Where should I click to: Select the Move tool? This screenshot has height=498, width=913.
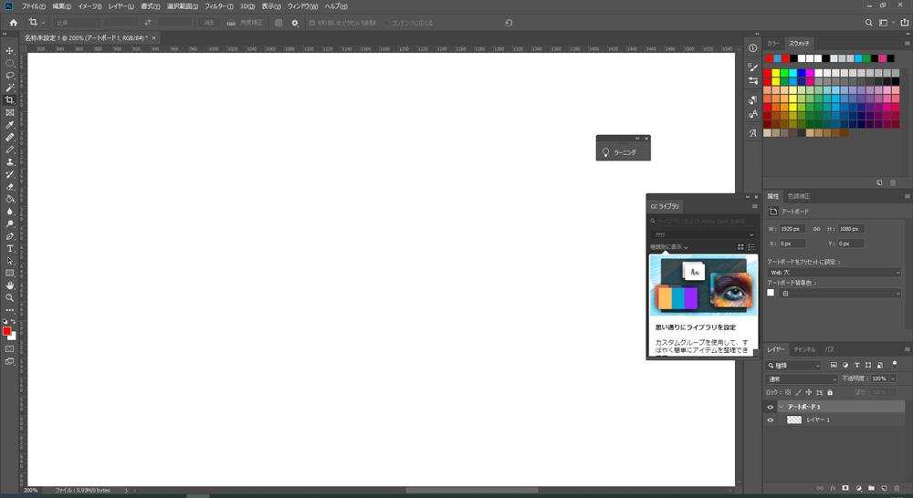tap(10, 50)
